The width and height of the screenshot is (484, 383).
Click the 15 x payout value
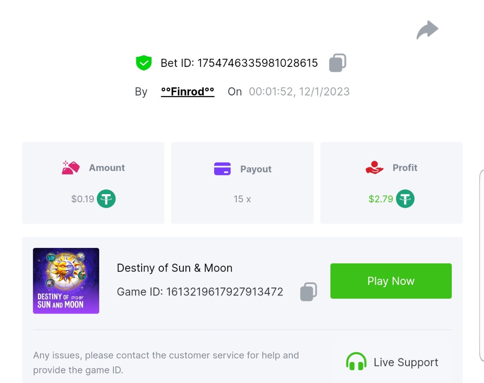pyautogui.click(x=242, y=199)
